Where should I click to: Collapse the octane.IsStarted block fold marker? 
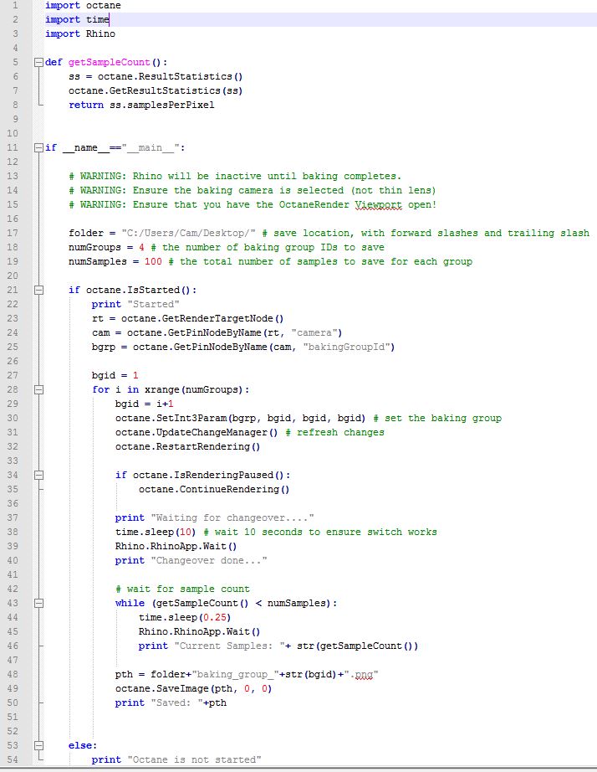[38, 290]
